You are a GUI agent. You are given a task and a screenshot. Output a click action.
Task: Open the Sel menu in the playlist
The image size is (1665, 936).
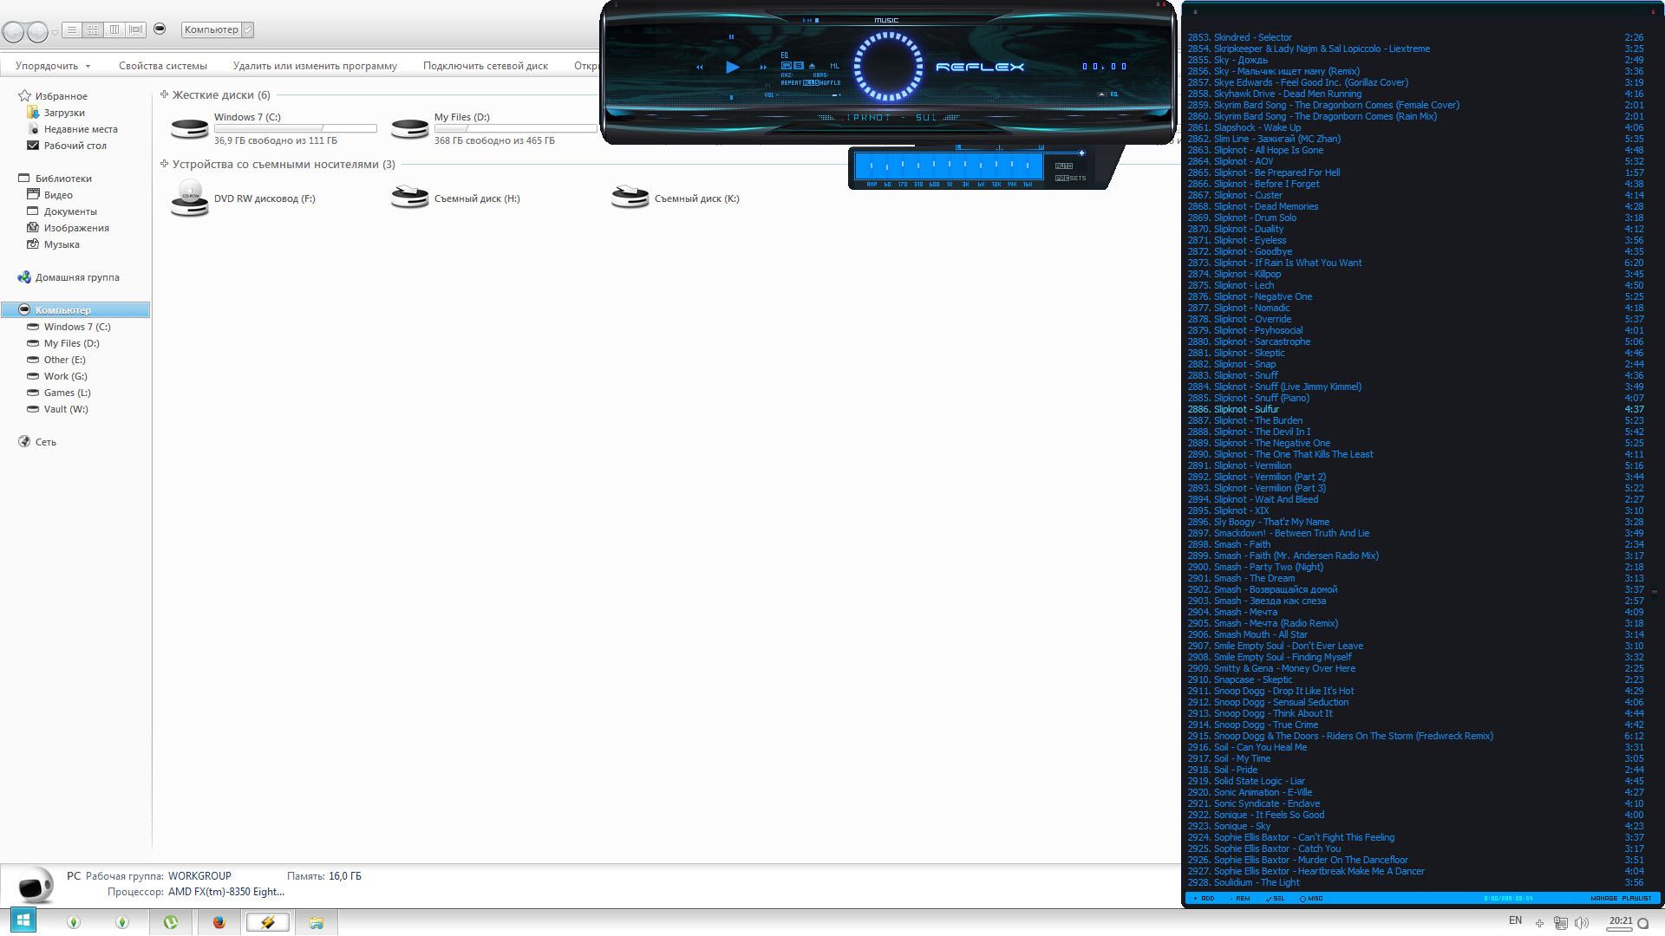click(1276, 899)
